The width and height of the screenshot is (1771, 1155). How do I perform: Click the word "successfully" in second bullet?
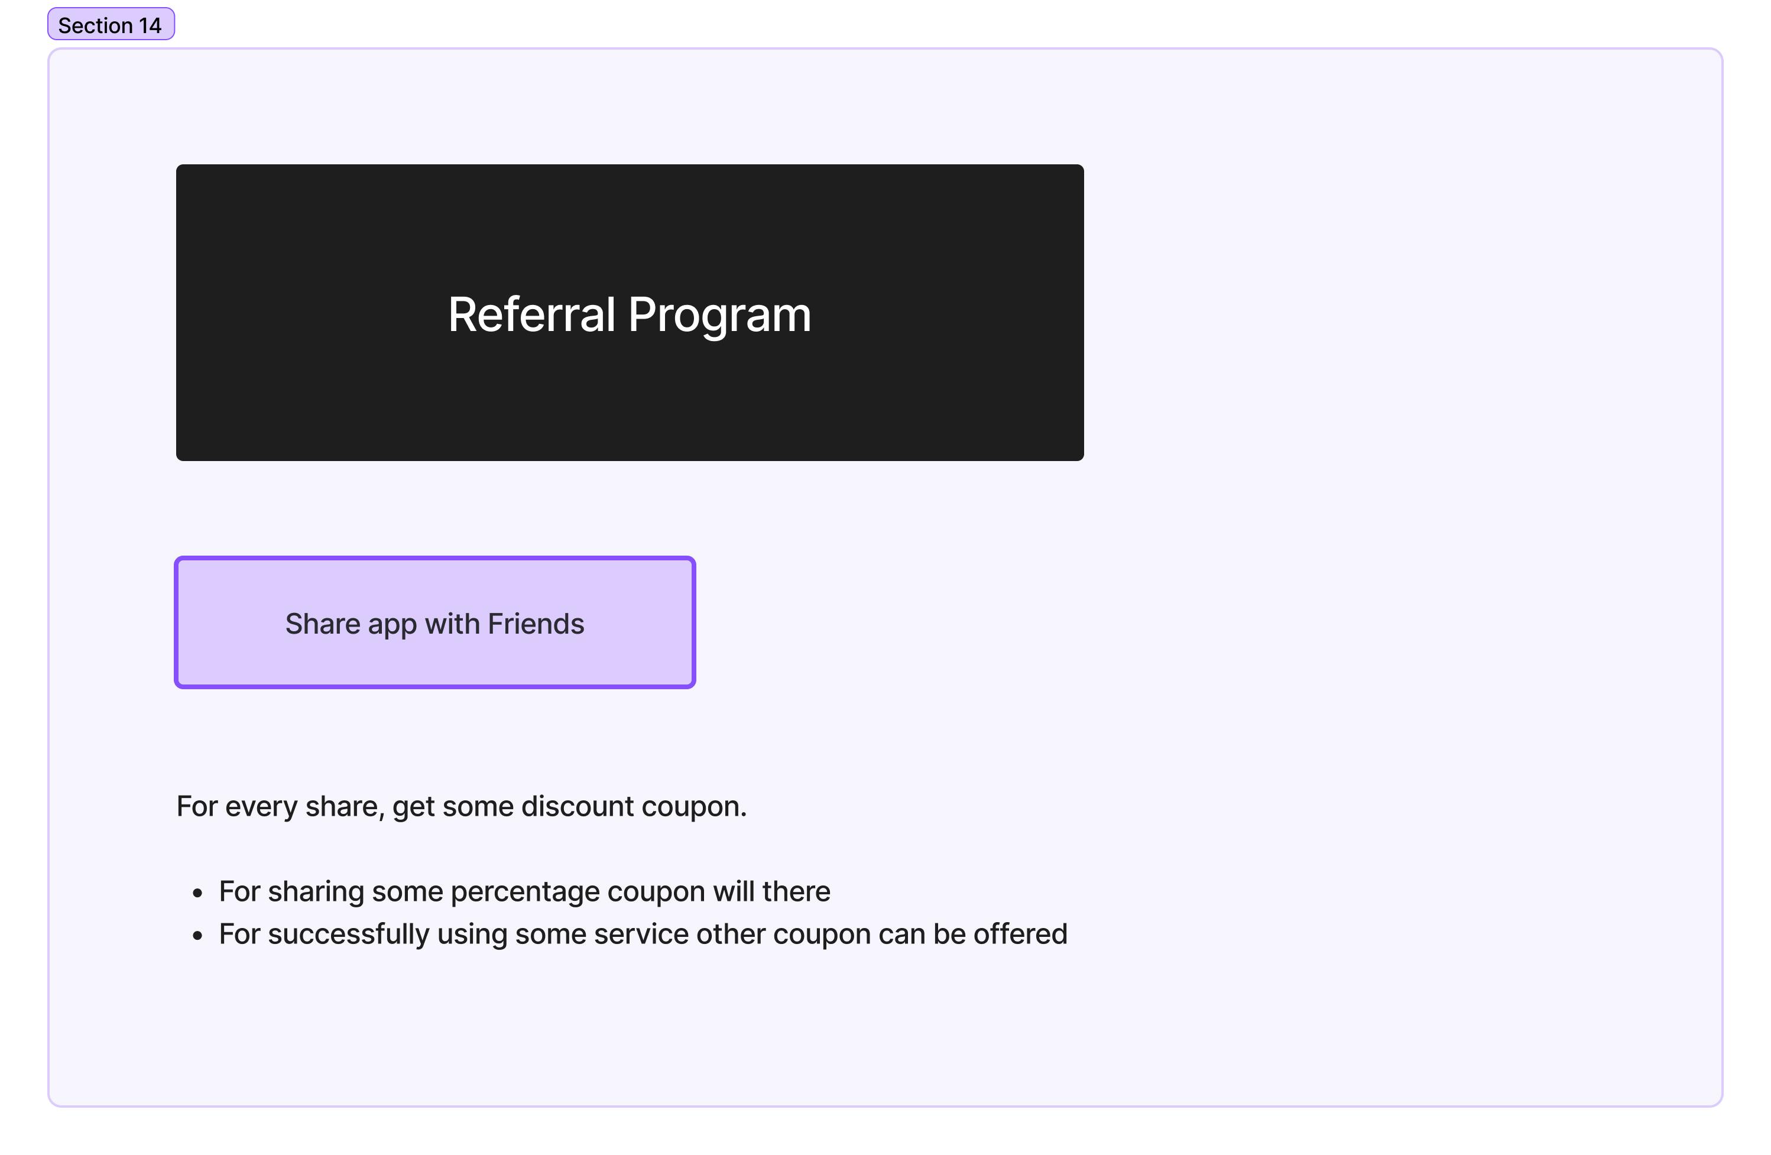click(x=348, y=934)
